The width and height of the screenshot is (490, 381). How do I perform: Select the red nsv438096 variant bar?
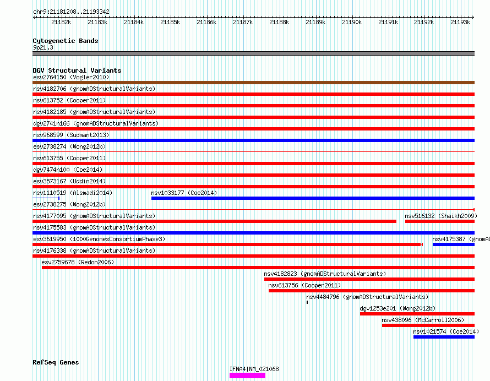click(x=428, y=325)
